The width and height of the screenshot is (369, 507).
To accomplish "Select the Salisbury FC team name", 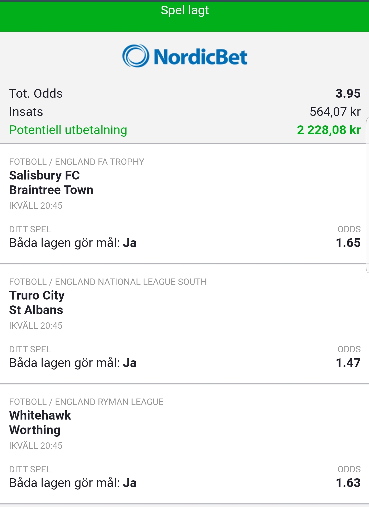I will coord(44,176).
